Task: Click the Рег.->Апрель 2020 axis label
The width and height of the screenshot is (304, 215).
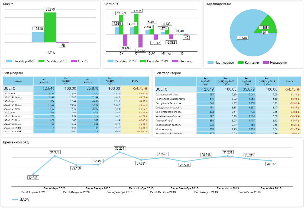Action: [x=33, y=192]
